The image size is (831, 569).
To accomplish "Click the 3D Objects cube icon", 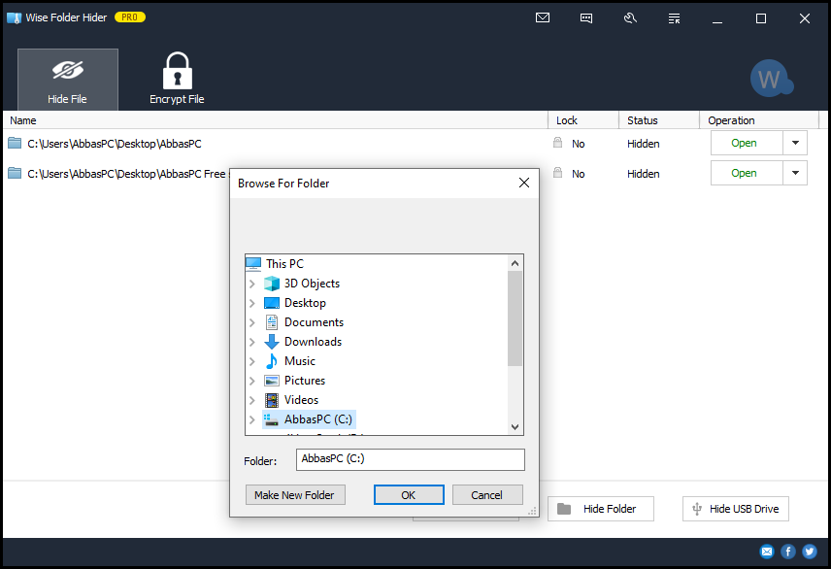I will 272,284.
